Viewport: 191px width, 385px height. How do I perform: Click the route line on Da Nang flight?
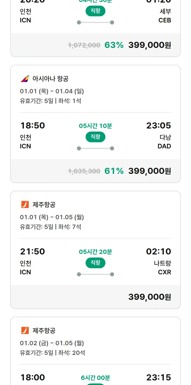point(95,148)
